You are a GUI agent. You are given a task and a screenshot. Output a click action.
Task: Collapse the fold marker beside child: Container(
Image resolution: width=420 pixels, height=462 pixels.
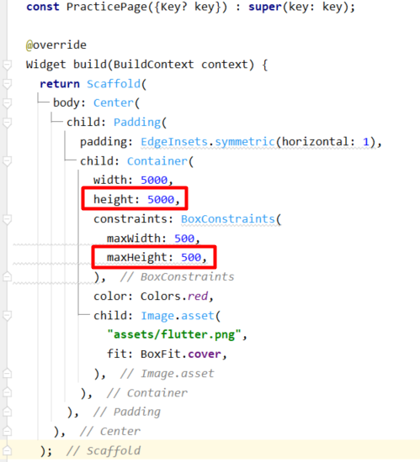pyautogui.click(x=7, y=161)
